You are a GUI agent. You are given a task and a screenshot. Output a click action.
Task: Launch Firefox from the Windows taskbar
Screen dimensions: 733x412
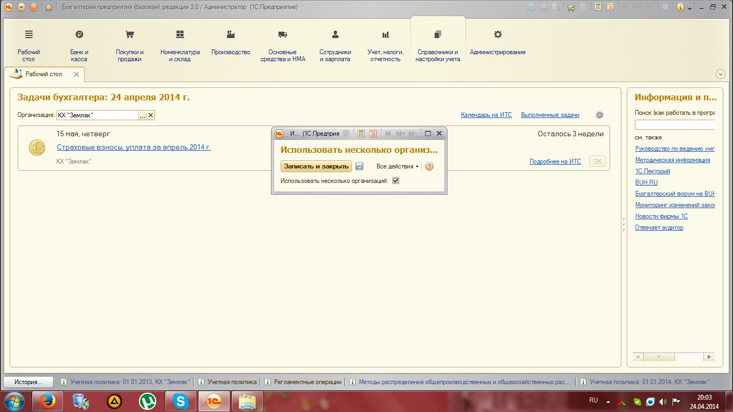click(48, 401)
